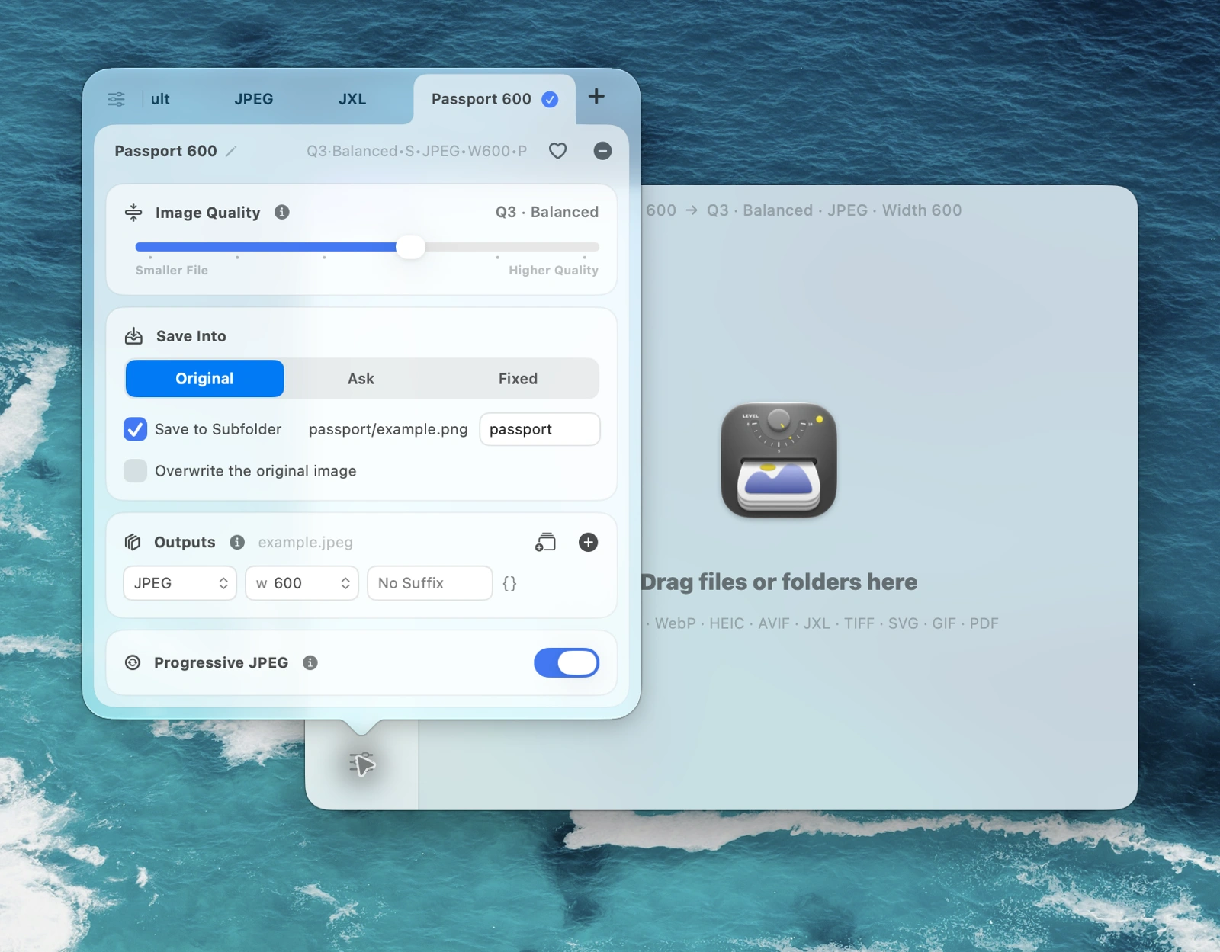Click the app logo in drop area
This screenshot has width=1220, height=952.
779,460
